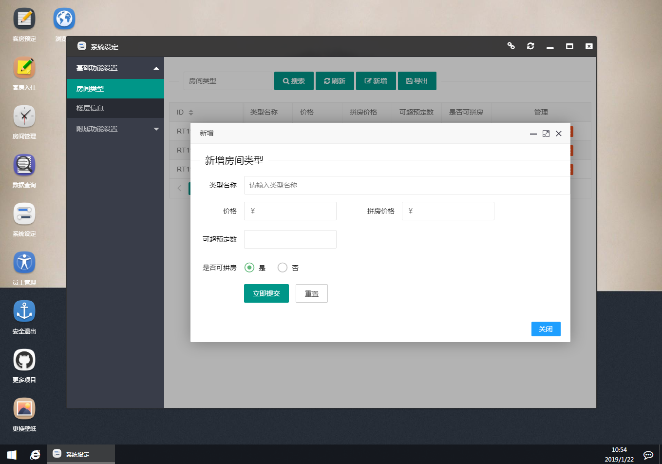662x464 pixels.
Task: Maximize the 新增 dialog
Action: point(546,134)
